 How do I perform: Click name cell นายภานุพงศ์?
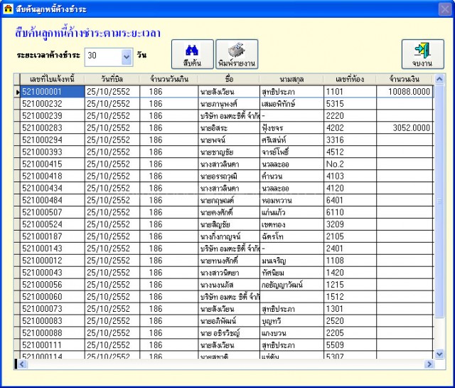point(229,104)
